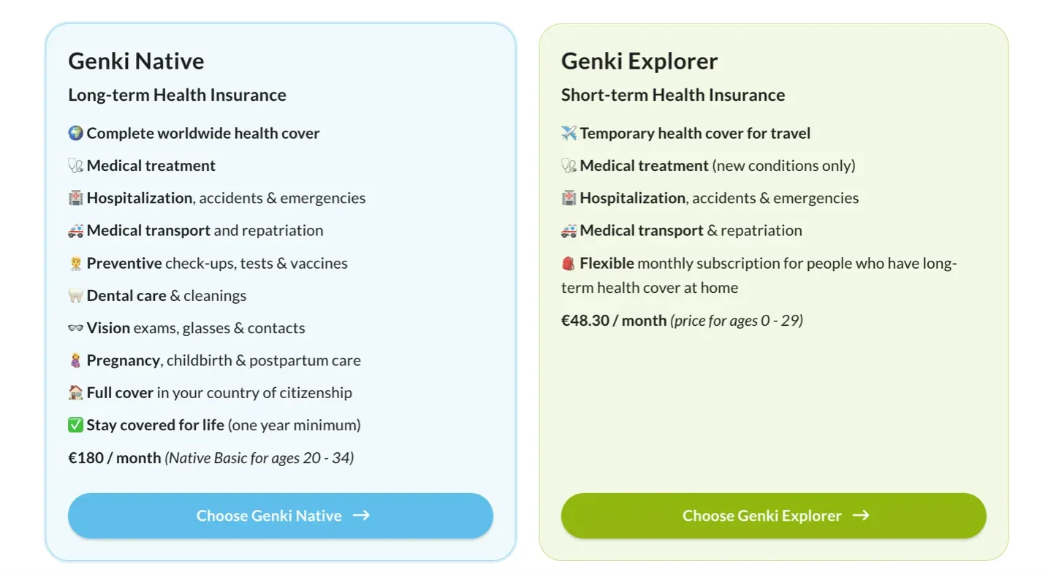Viewport: 1045px width, 580px height.
Task: Click the glasses icon next to Vision
Action: point(75,328)
